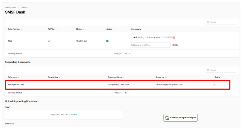Toggle the status checkbox for point 1828

(x=108, y=41)
